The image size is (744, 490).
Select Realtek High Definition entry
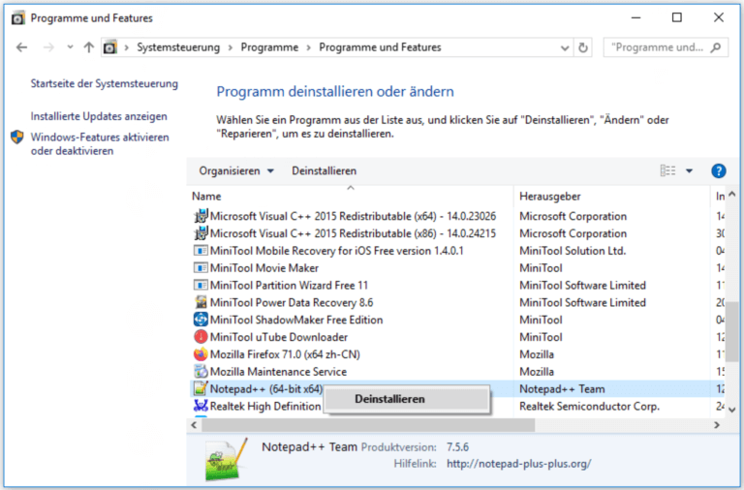(265, 406)
